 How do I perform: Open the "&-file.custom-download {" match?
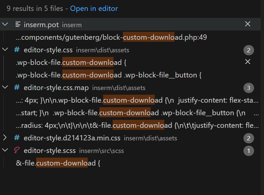click(x=58, y=163)
